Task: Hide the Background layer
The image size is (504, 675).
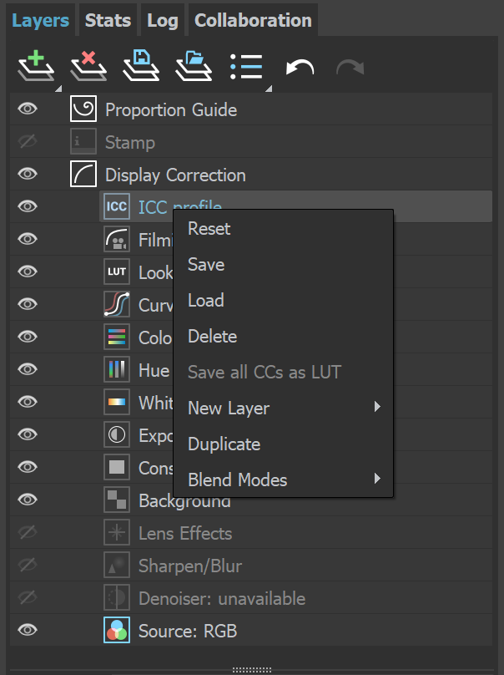Action: [x=28, y=500]
